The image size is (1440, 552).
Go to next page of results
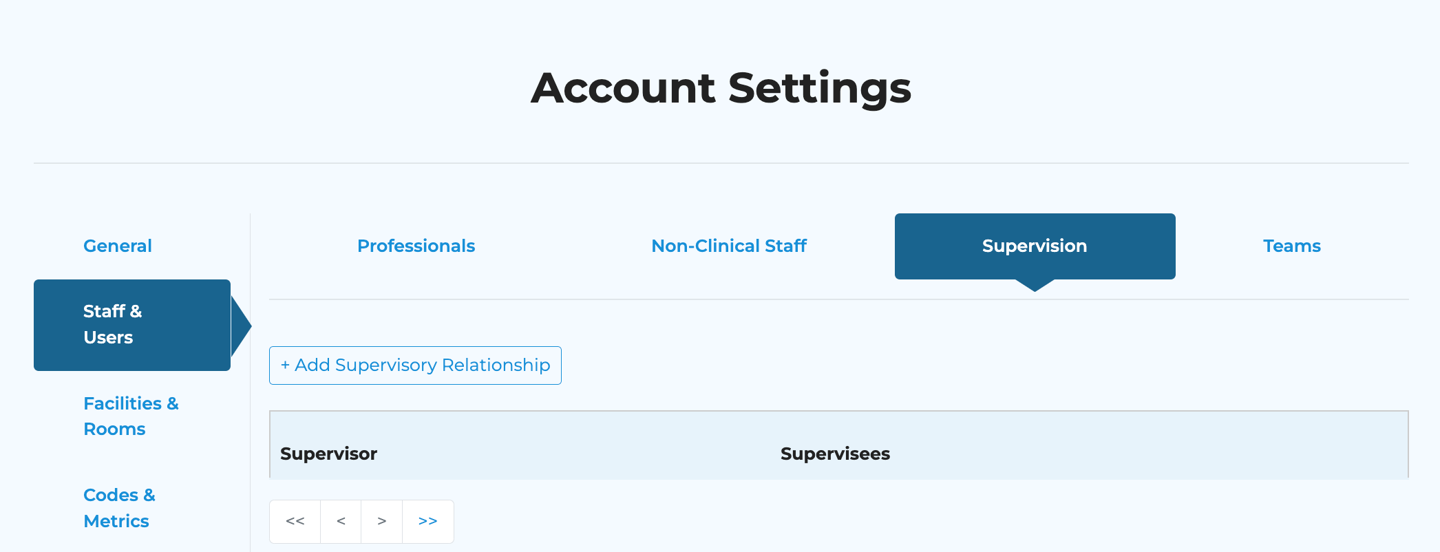[382, 521]
